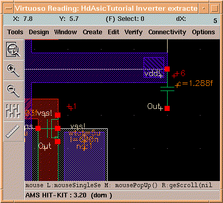Open the Create menu

pos(92,32)
